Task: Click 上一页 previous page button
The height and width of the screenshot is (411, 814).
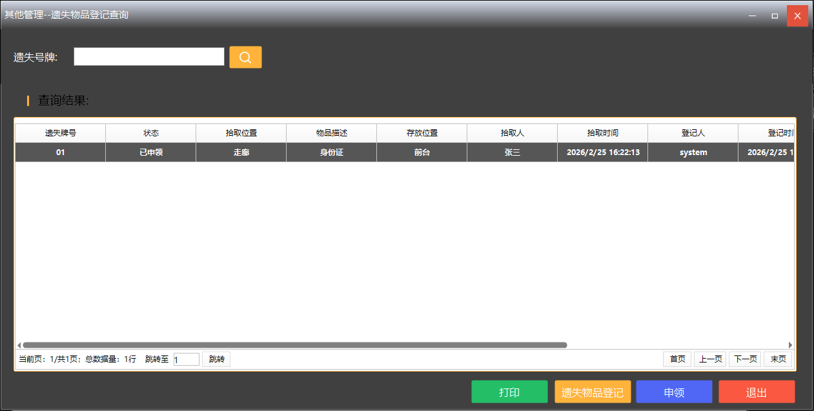Action: [710, 359]
